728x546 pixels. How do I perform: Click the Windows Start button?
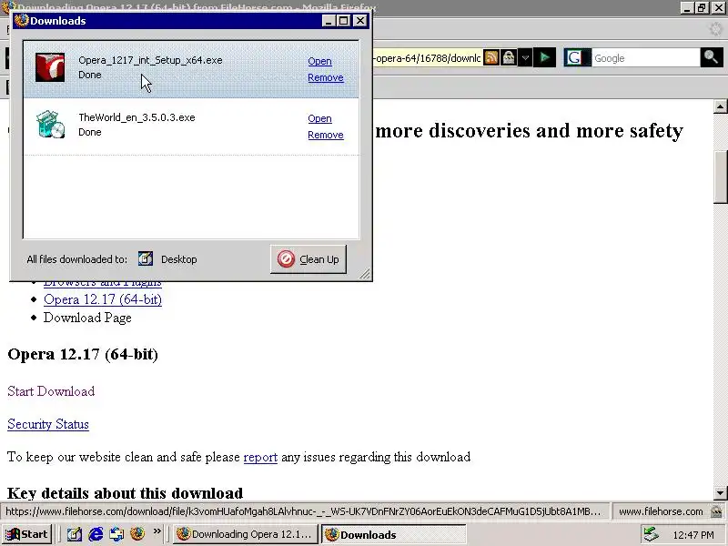[x=27, y=534]
